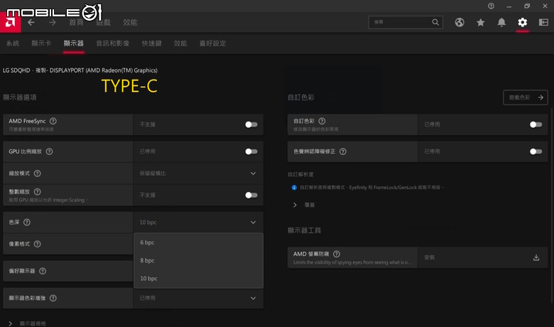Open 效能 in top navigation
Image resolution: width=554 pixels, height=327 pixels.
coord(130,22)
